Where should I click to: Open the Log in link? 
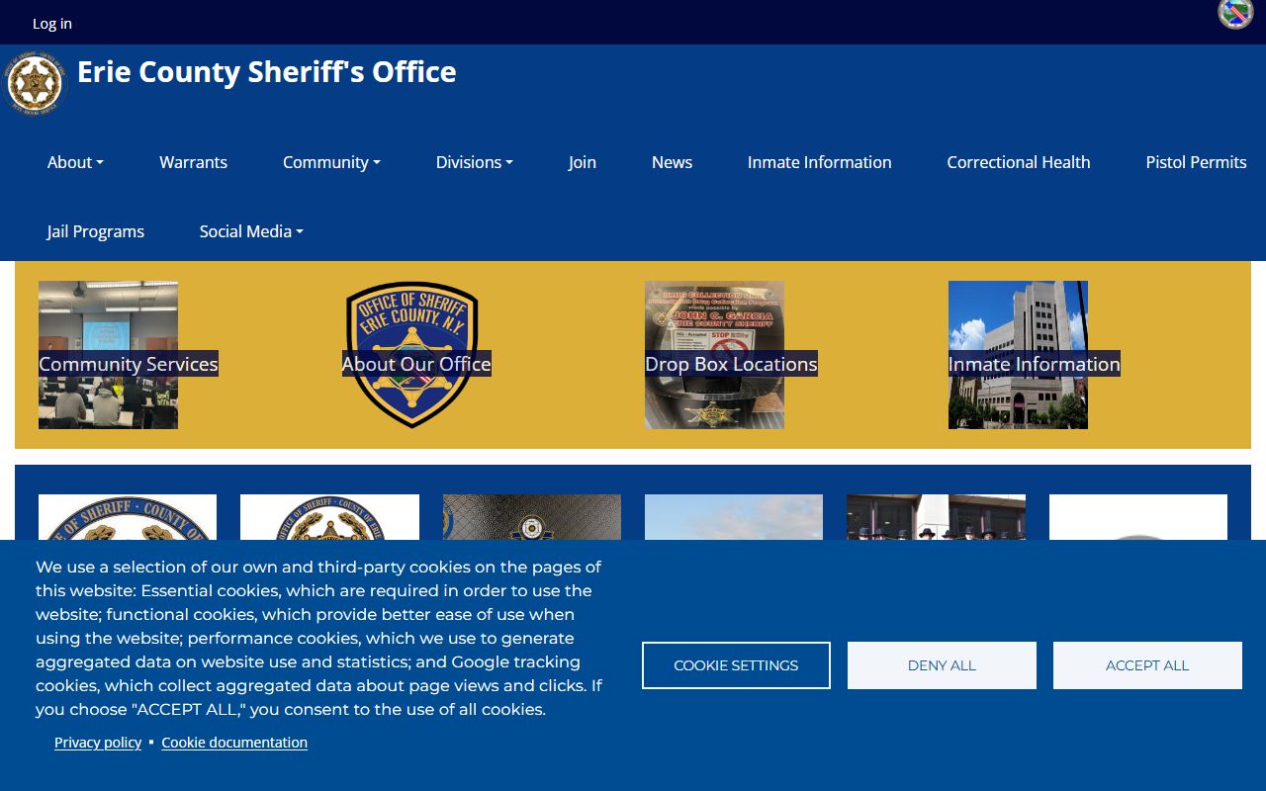[52, 23]
